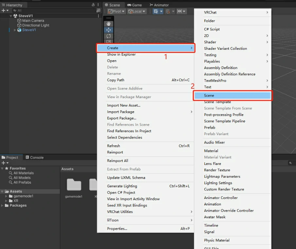Select the Move tool in Scene toolbar

click(109, 30)
